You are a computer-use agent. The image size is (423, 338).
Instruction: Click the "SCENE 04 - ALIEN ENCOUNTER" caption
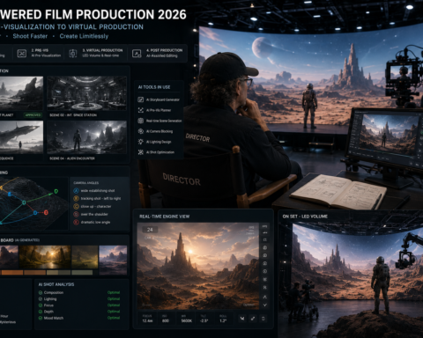[72, 158]
